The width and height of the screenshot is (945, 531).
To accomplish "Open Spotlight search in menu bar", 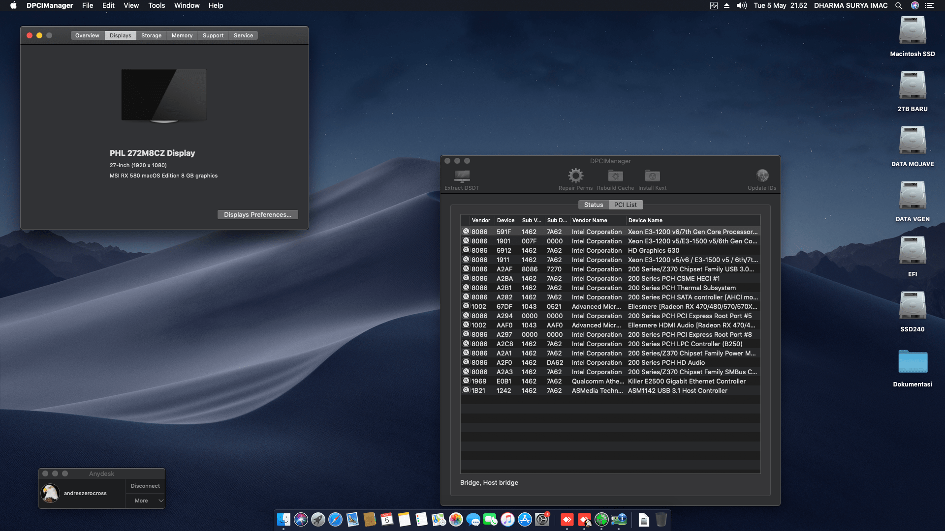I will click(x=899, y=5).
